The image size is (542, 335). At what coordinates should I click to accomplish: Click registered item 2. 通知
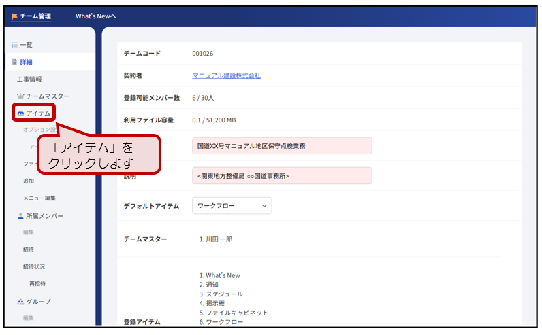tap(209, 285)
